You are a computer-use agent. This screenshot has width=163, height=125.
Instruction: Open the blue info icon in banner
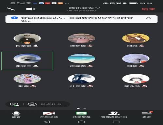[x=14, y=18]
